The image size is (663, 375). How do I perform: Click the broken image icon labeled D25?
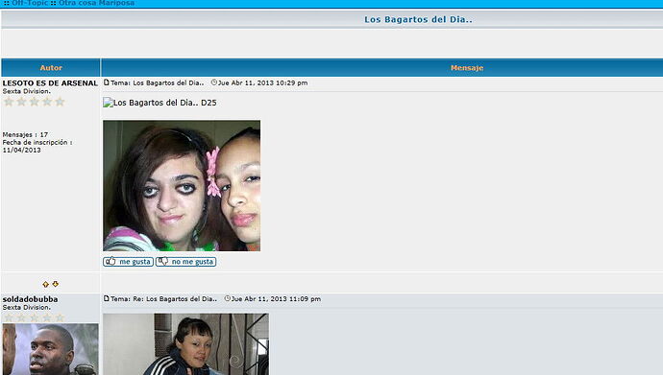click(x=108, y=103)
